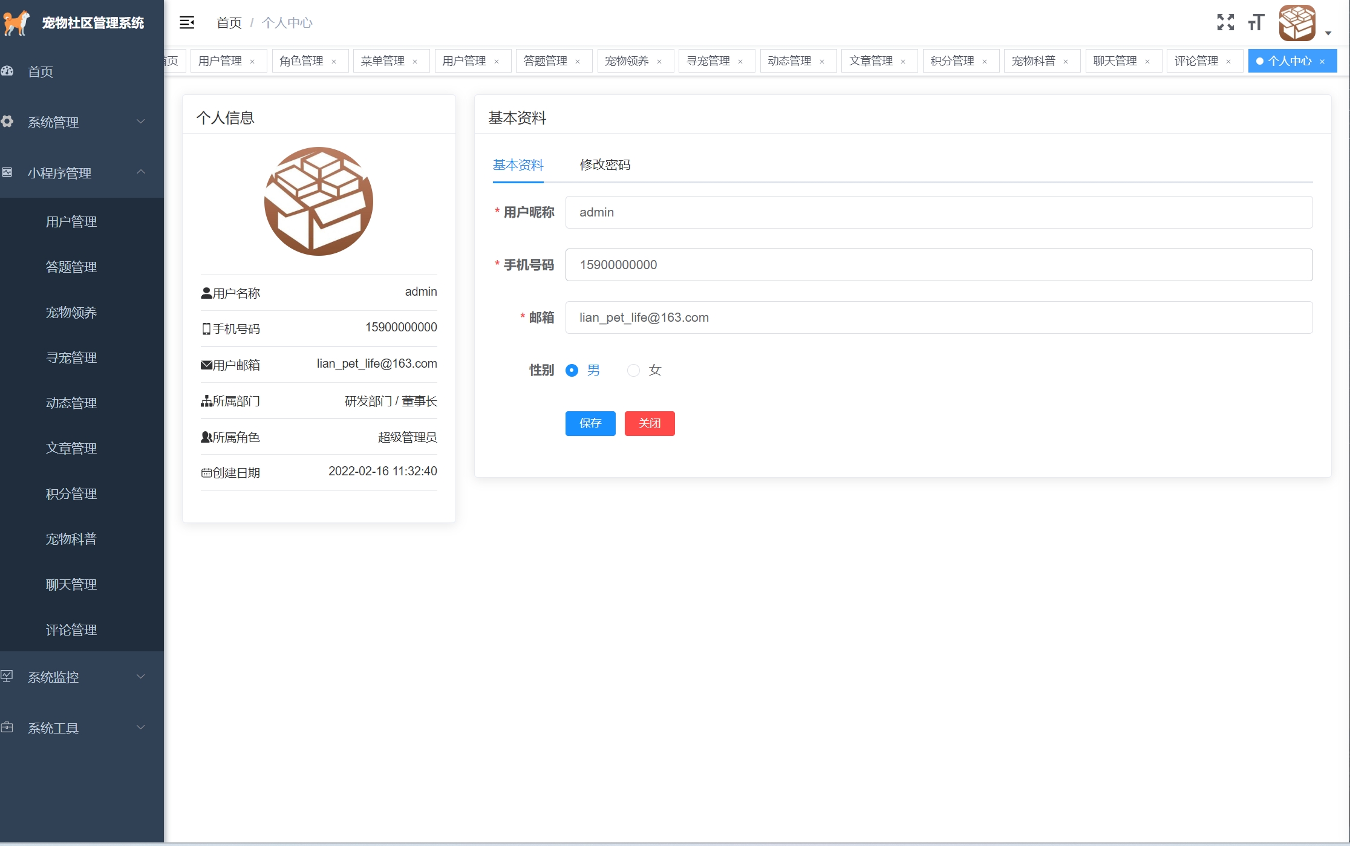Toggle the sidebar collapse hamburger icon

coord(187,22)
